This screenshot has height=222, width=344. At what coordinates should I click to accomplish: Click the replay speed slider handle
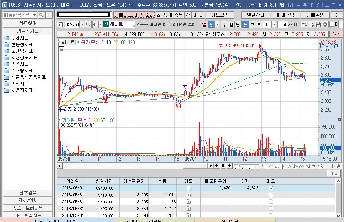click(x=240, y=165)
